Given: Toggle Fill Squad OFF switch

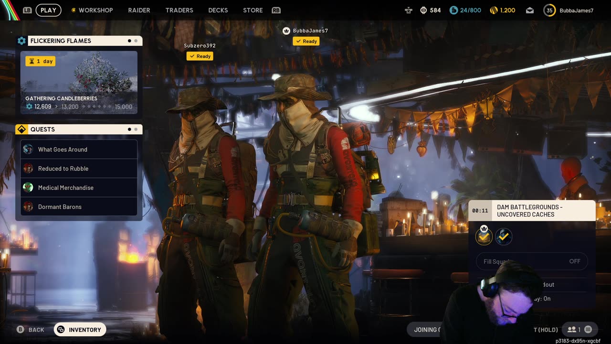Looking at the screenshot, I should pyautogui.click(x=532, y=261).
